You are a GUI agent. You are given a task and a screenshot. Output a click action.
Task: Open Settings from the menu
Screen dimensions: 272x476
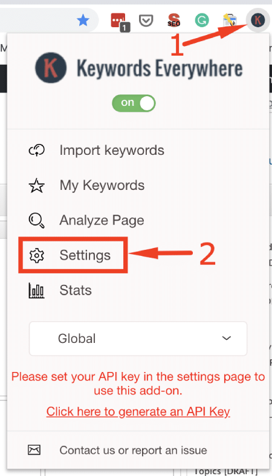(x=85, y=255)
